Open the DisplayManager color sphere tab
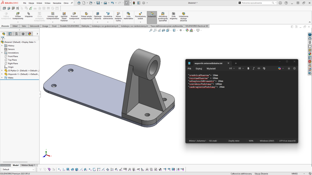312x175 pixels. pos(30,34)
